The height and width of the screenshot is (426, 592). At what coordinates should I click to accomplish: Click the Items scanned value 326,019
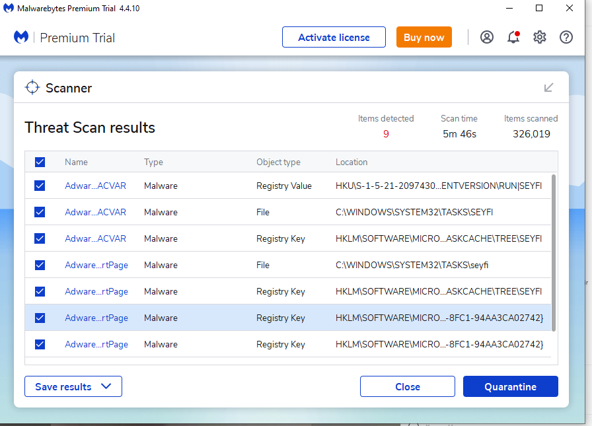[x=531, y=134]
